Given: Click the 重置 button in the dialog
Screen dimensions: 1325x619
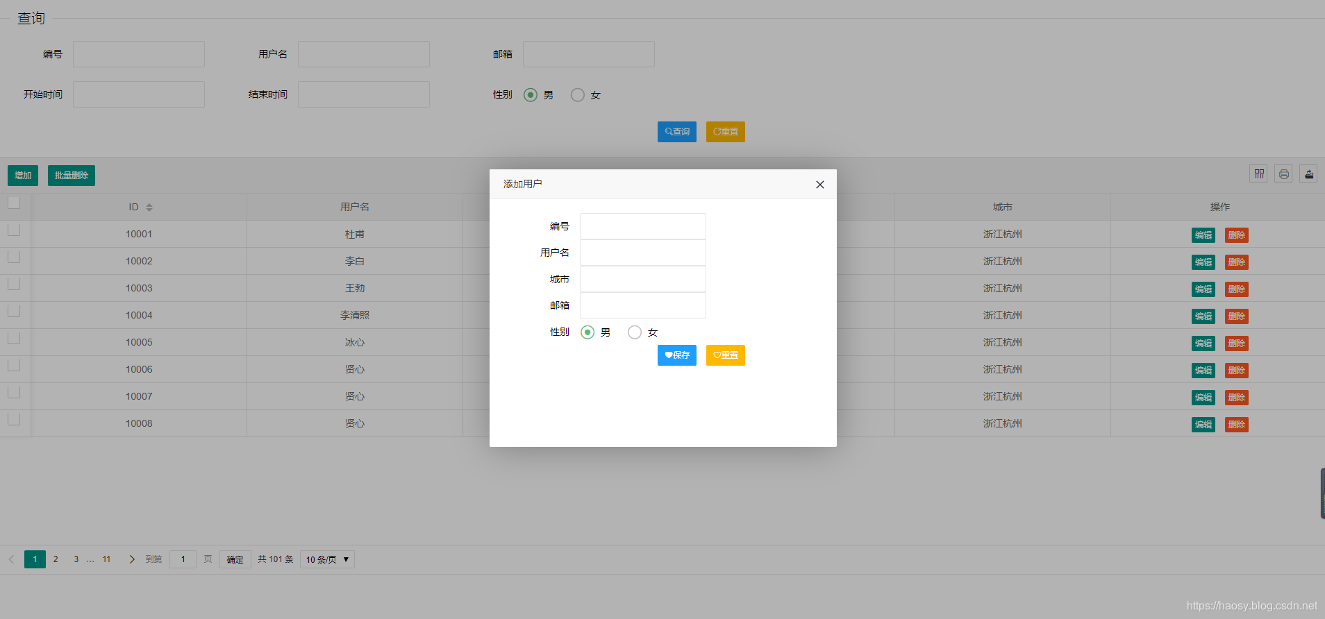Looking at the screenshot, I should tap(726, 355).
